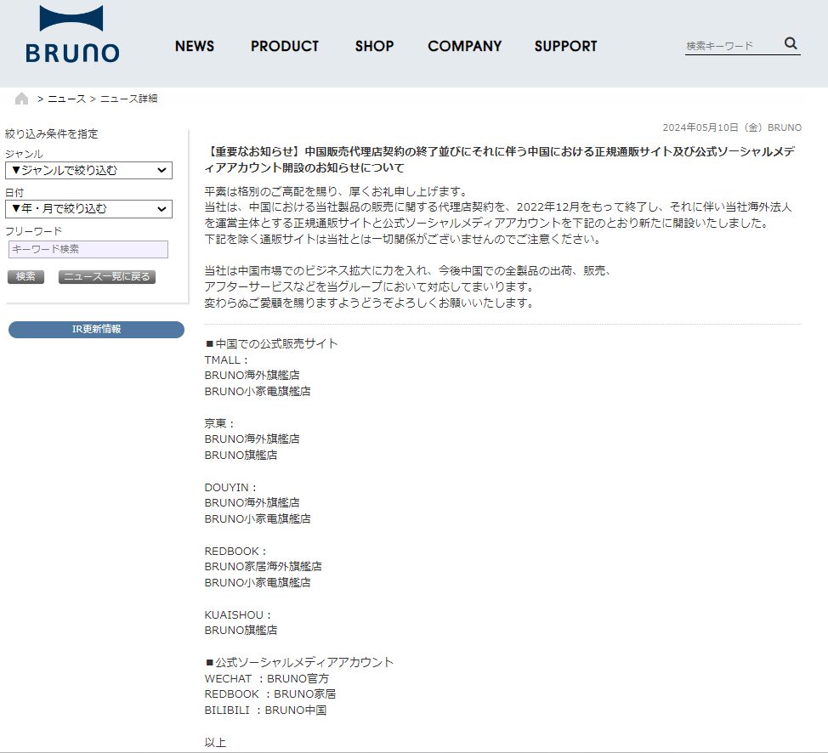The image size is (828, 753).
Task: Go to home via breadcrumb house icon
Action: [x=21, y=99]
